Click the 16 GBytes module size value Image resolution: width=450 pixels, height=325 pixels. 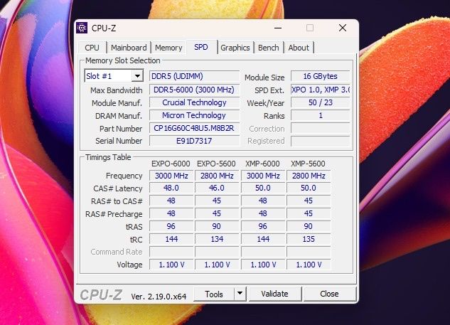(x=321, y=76)
